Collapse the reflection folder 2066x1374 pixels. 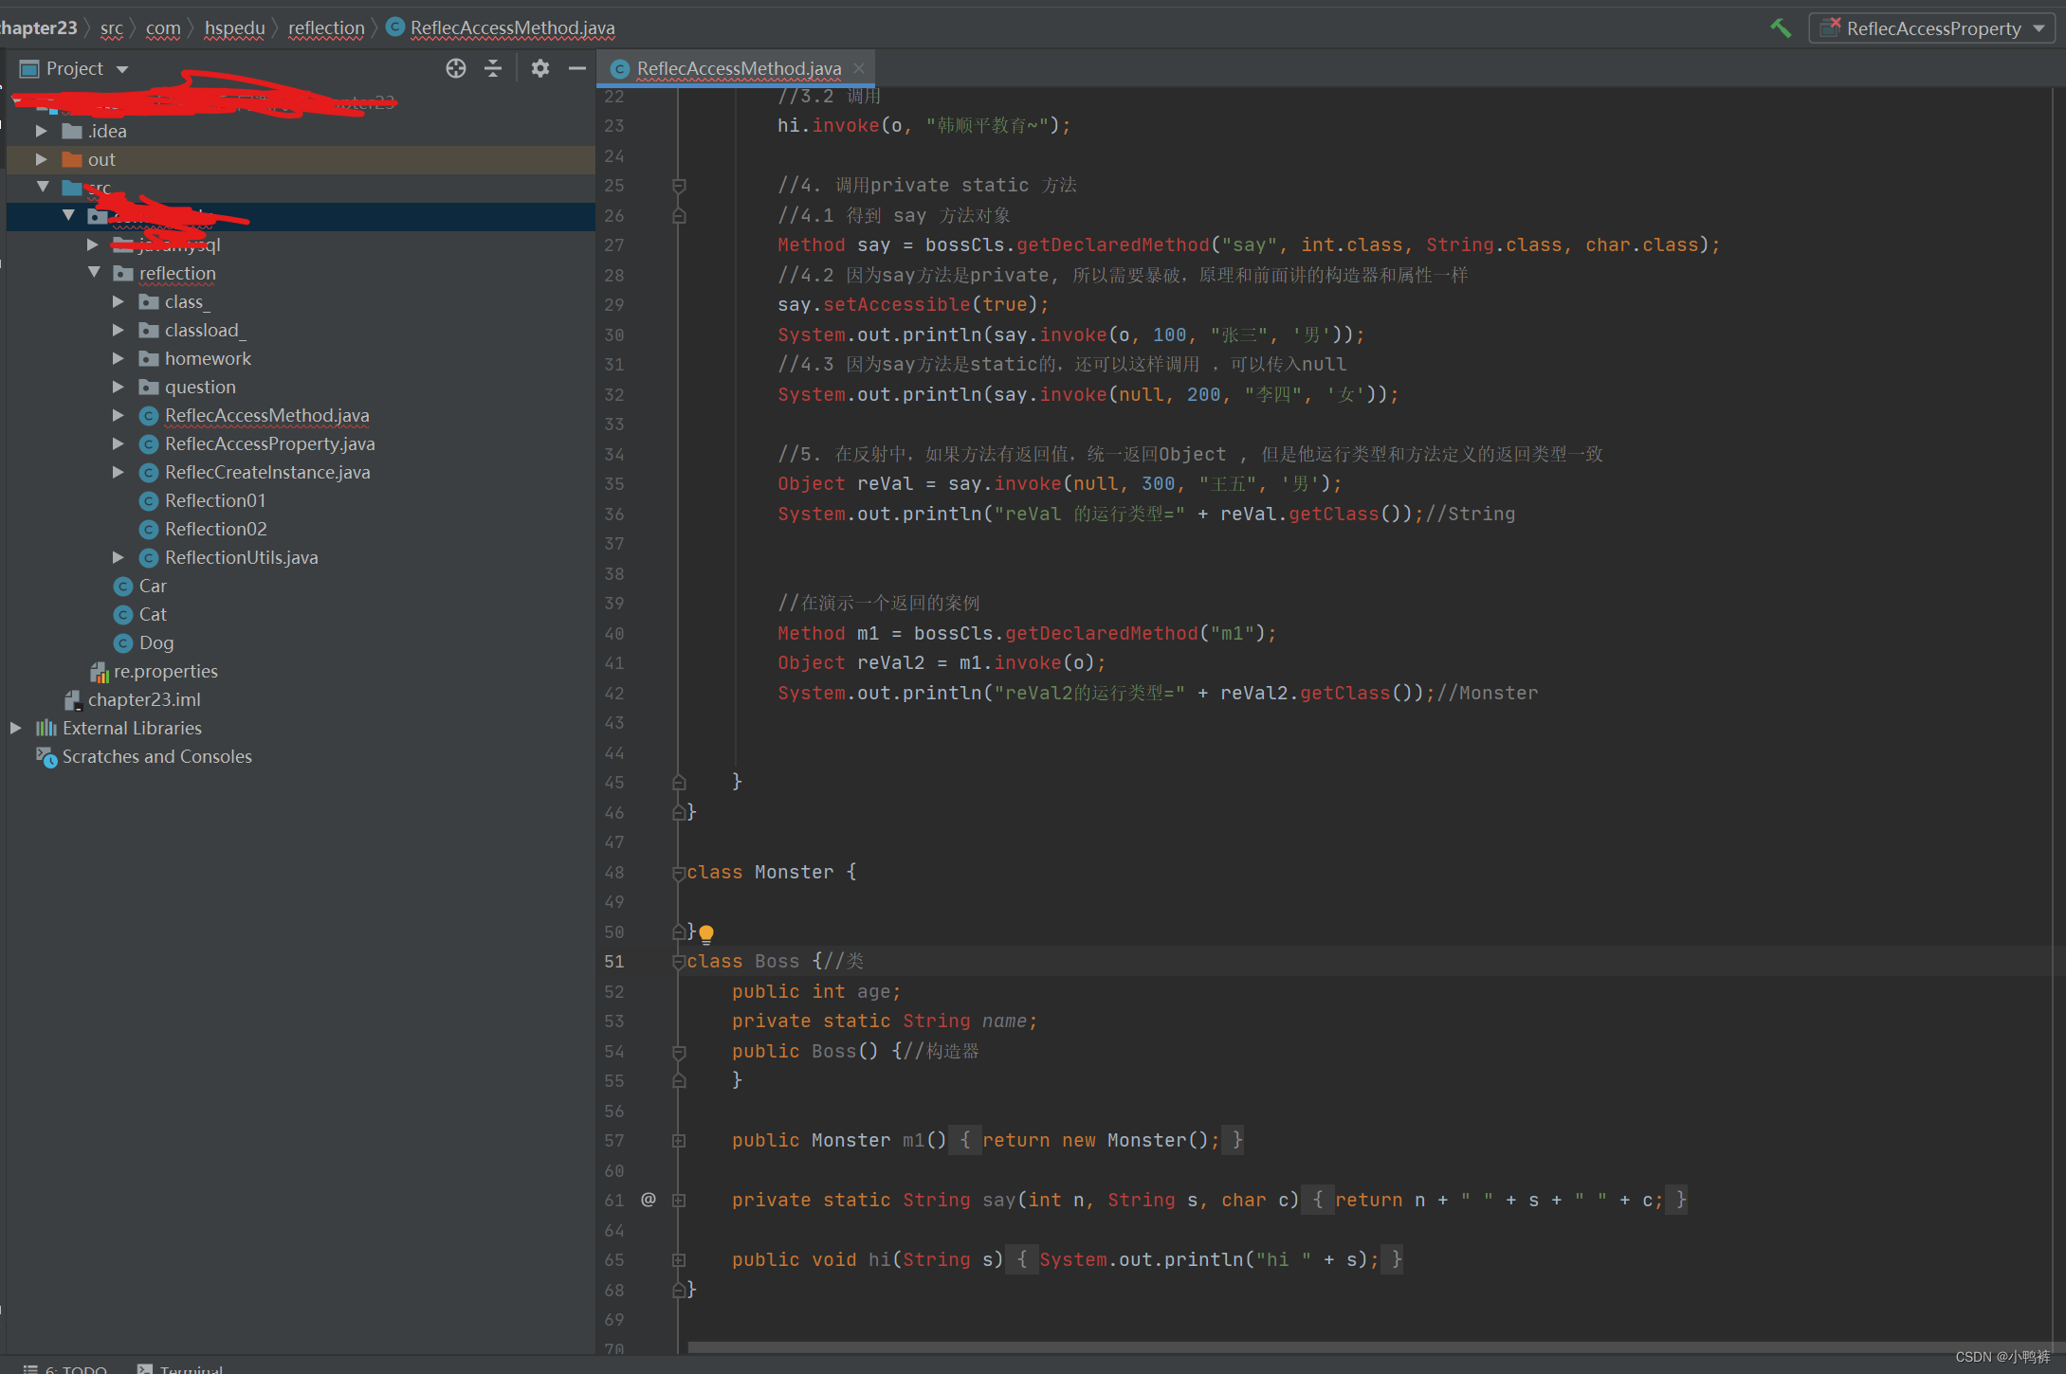pos(94,273)
